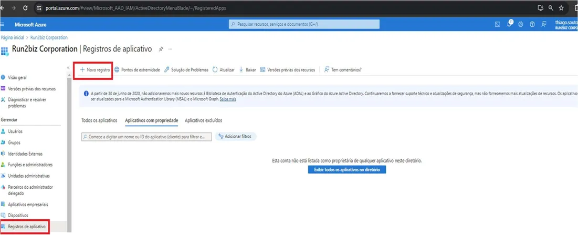The image size is (578, 235).
Task: Click Tem comentários? feedback
Action: [342, 70]
